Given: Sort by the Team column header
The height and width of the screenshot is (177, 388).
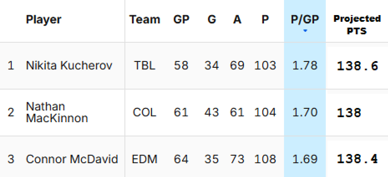Looking at the screenshot, I should click(145, 20).
